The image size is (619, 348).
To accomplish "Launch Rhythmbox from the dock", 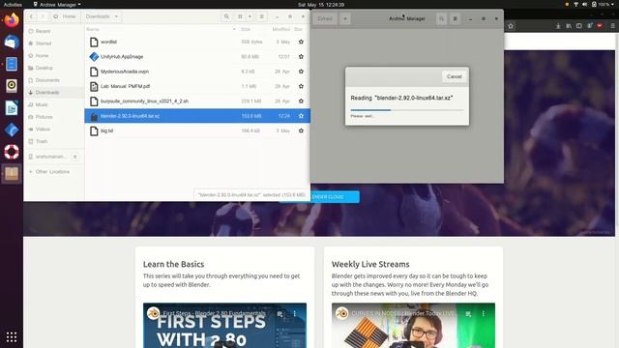I will point(12,86).
